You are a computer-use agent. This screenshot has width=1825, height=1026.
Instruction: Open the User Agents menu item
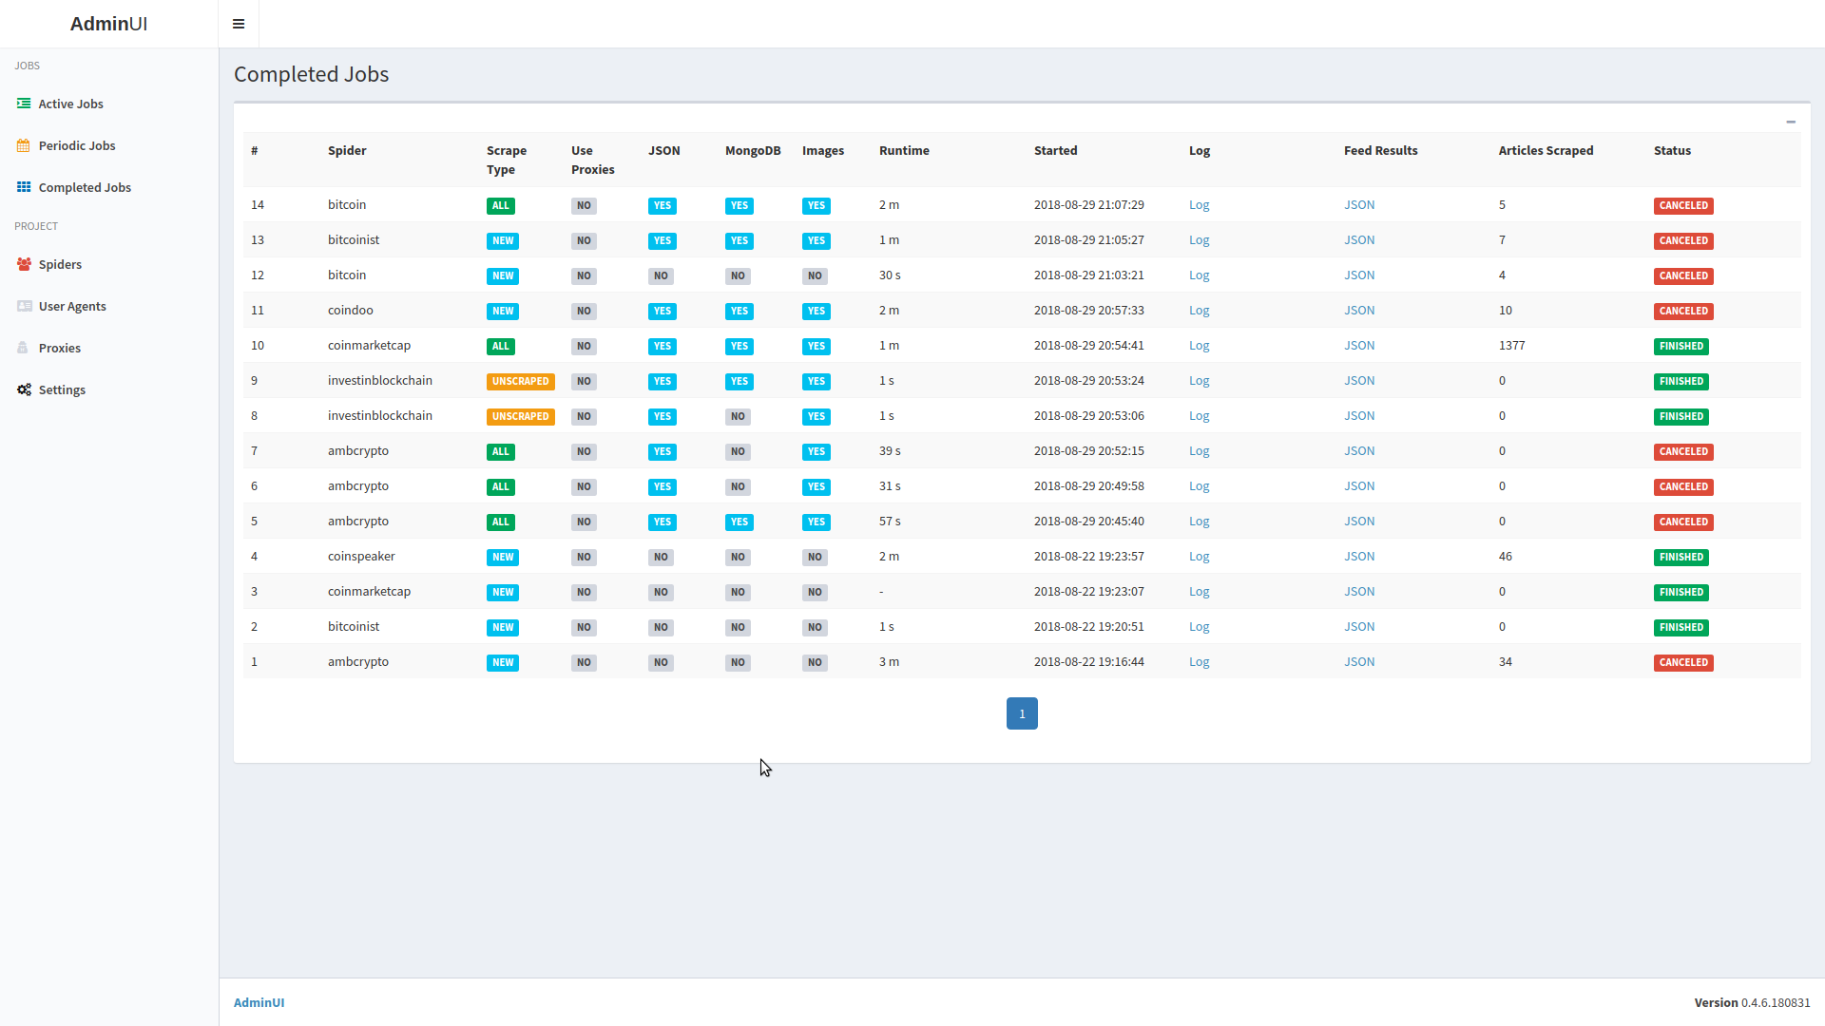click(x=72, y=306)
